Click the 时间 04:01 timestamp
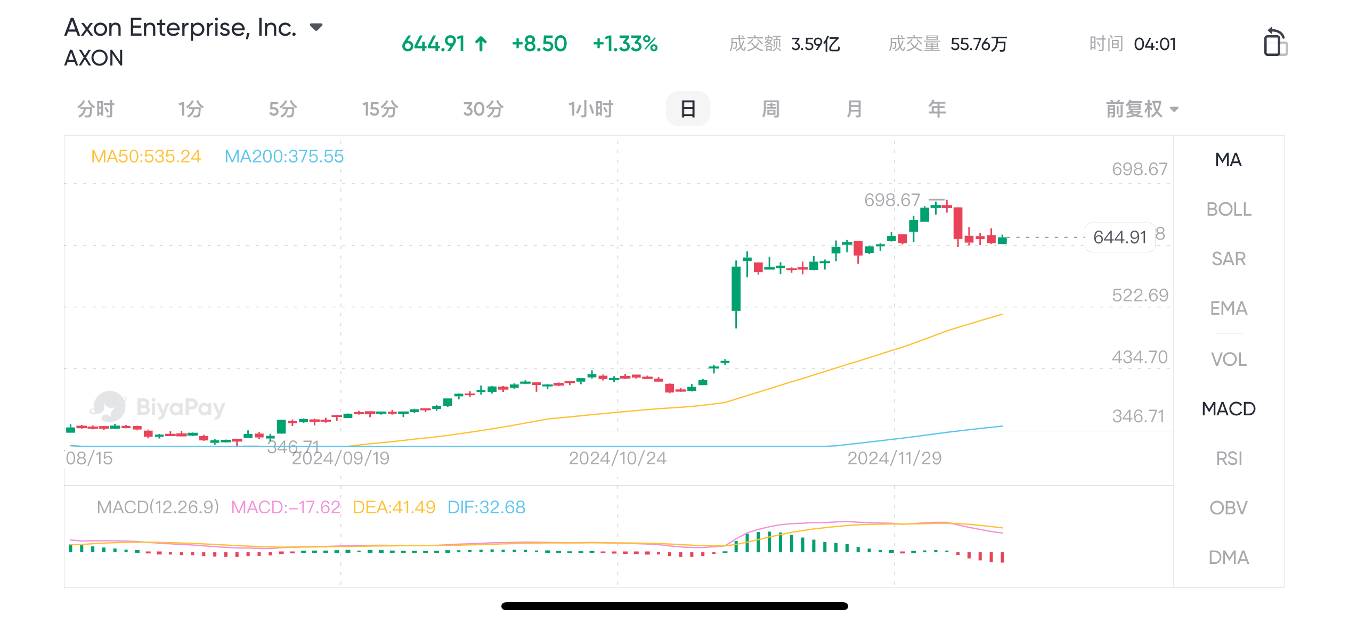This screenshot has width=1349, height=623. tap(1132, 44)
